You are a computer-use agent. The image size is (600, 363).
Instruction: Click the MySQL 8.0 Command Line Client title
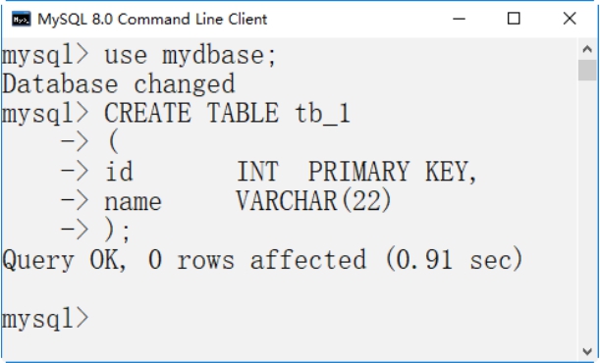coord(152,19)
